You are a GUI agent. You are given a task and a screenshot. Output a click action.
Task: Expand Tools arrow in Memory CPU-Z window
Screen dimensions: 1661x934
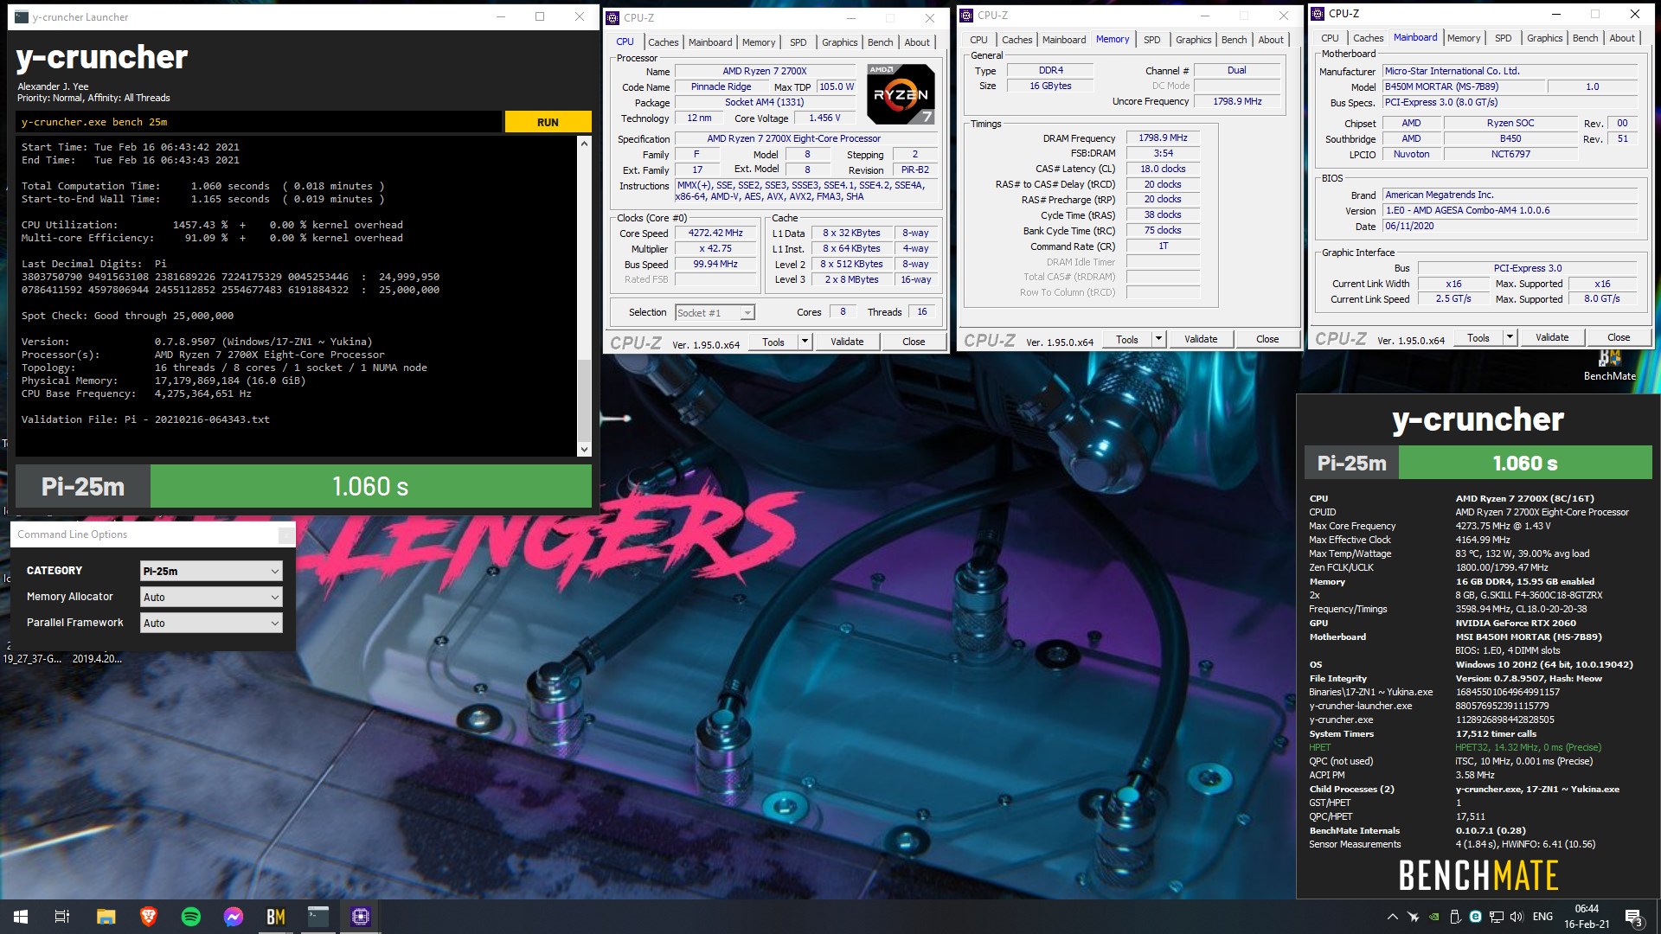(x=1158, y=339)
